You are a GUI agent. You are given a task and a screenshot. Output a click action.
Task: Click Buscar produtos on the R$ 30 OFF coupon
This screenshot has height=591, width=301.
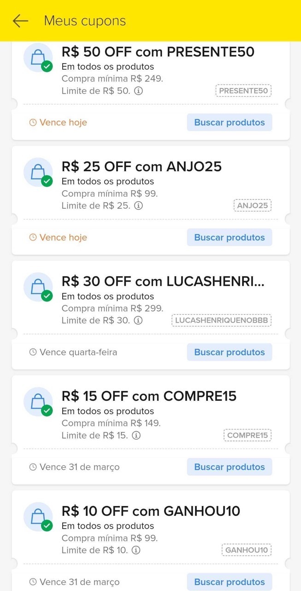[x=229, y=352]
